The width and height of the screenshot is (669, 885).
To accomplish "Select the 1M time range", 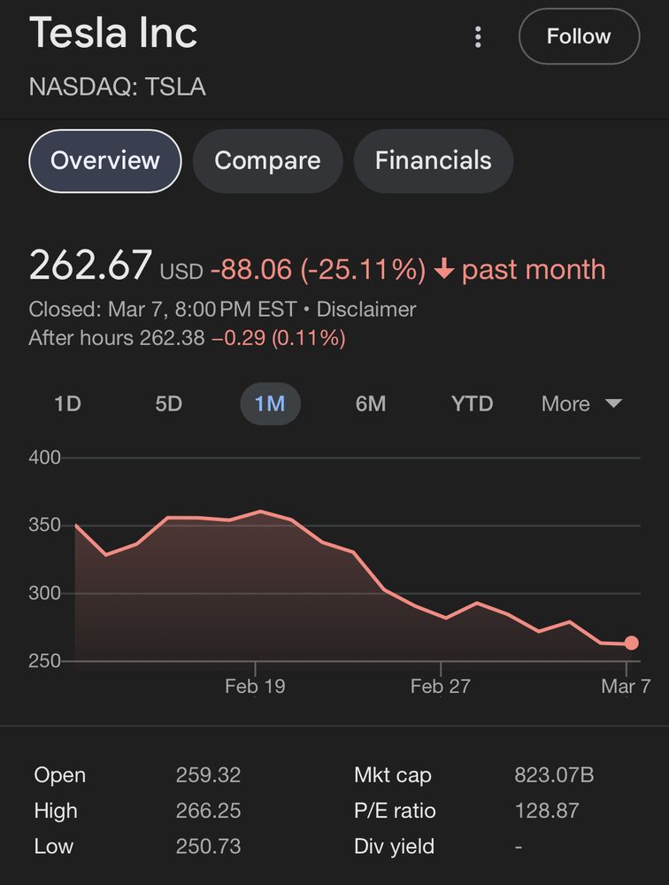I will point(270,404).
